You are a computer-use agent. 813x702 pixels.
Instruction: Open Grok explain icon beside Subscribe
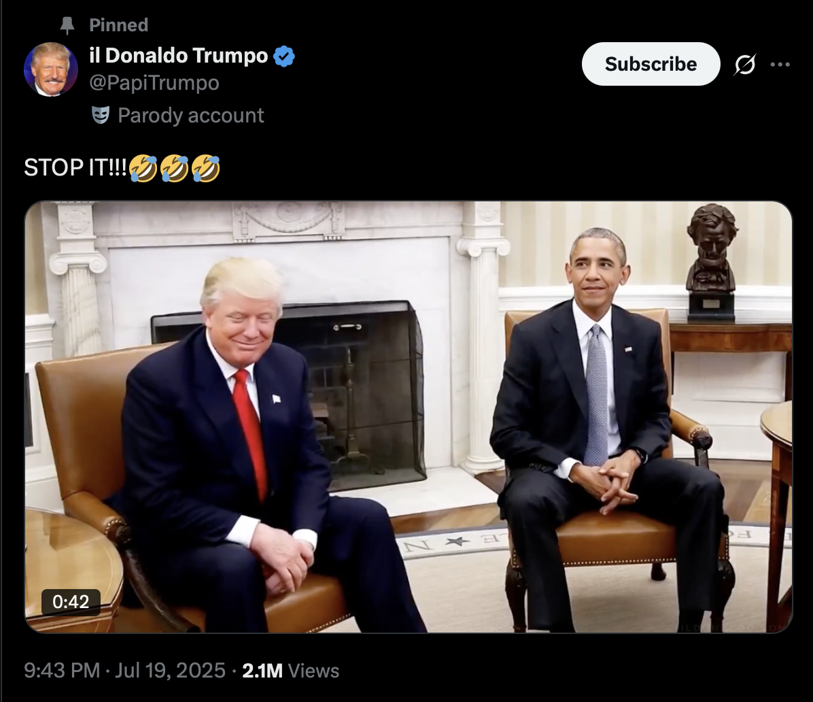[745, 65]
